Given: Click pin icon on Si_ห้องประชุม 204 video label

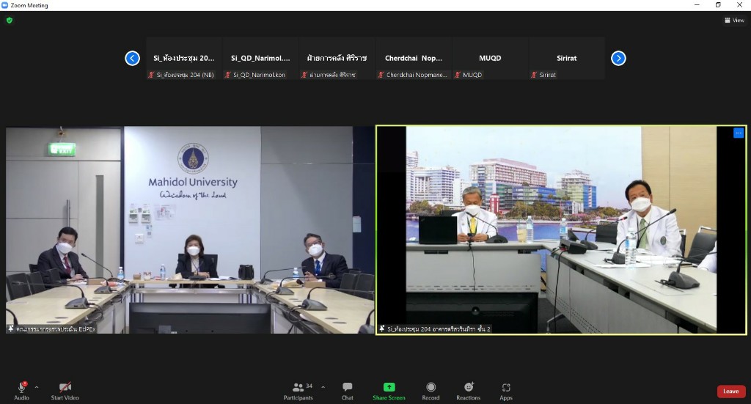Looking at the screenshot, I should point(381,328).
